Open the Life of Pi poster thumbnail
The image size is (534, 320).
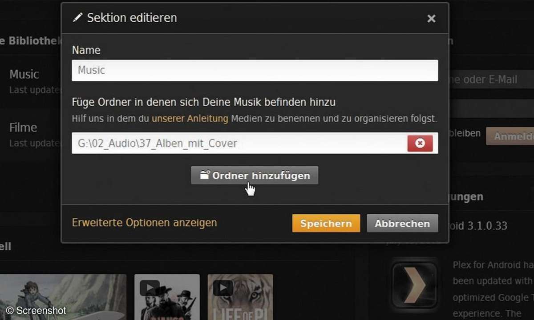click(x=240, y=297)
